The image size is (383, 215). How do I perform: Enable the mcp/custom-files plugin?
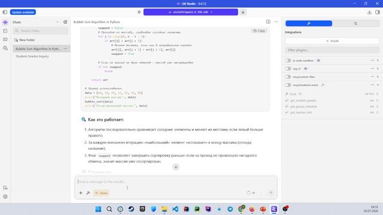[x=288, y=77]
